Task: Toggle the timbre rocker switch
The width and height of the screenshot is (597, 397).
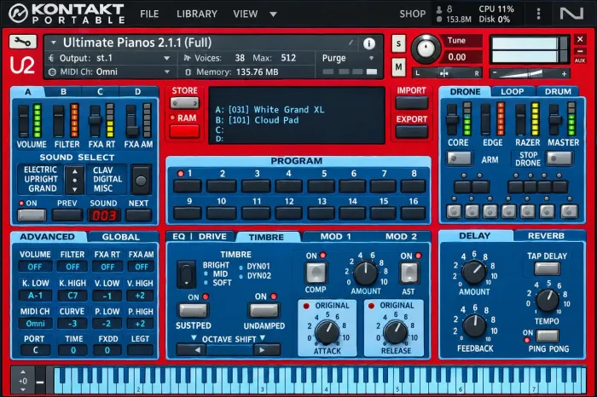Action: coord(187,273)
